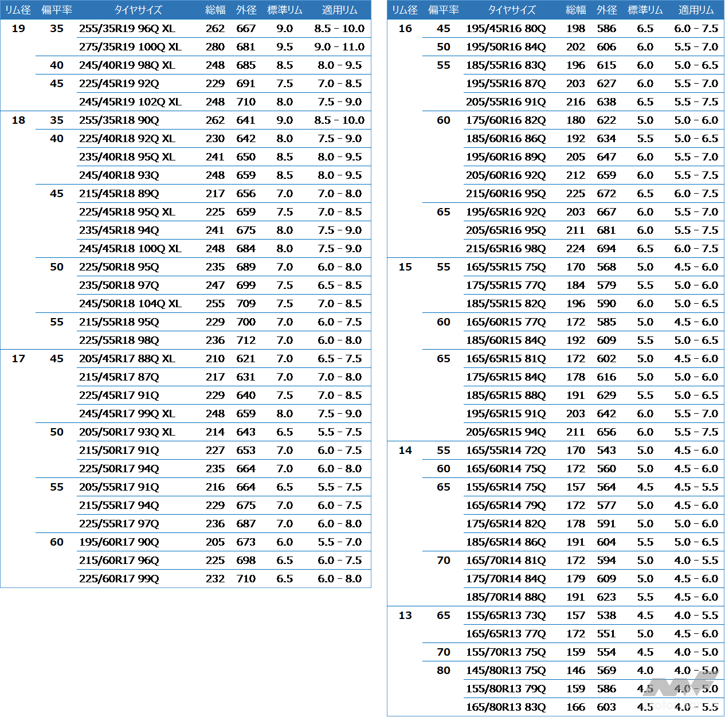This screenshot has height=717, width=725.
Task: Select 245/45R18 100Q XL
Action: pos(130,248)
